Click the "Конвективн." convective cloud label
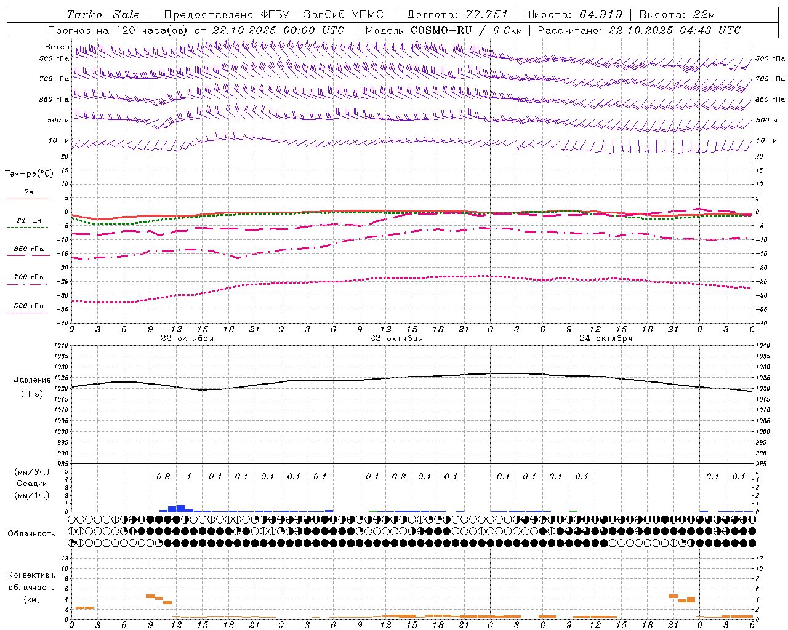The height and width of the screenshot is (630, 788). tap(31, 575)
